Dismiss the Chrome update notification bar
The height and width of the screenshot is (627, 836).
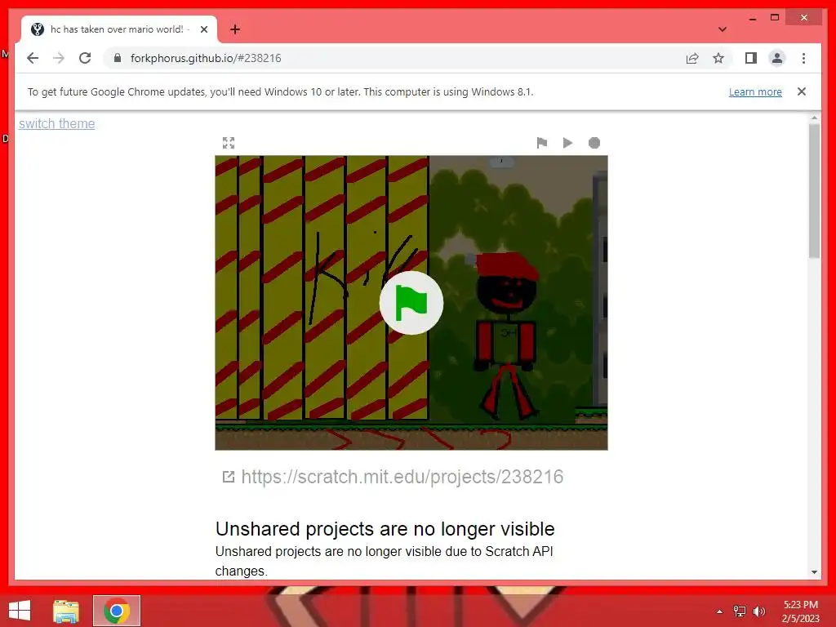(802, 91)
